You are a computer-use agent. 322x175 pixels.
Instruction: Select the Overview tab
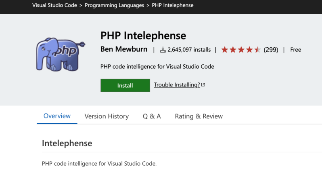[x=57, y=116]
